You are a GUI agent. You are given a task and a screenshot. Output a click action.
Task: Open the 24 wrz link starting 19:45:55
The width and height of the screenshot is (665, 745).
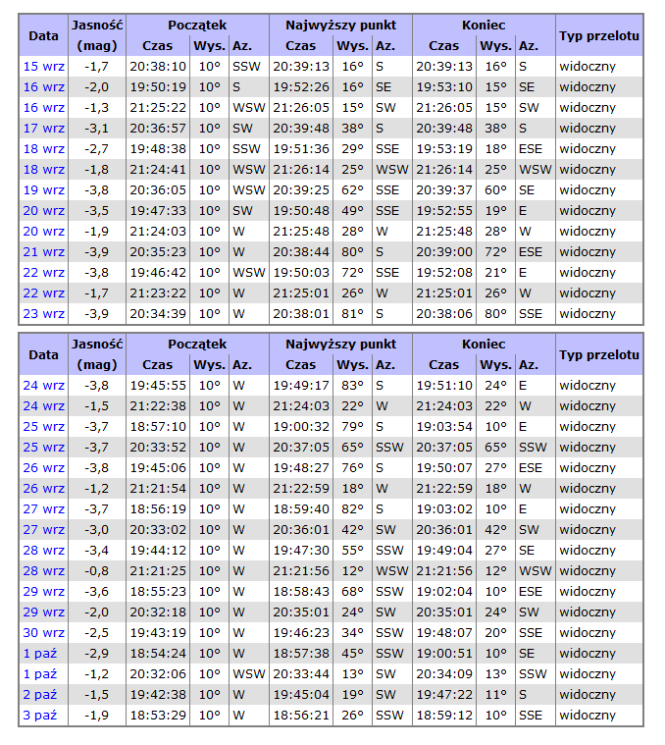(44, 386)
